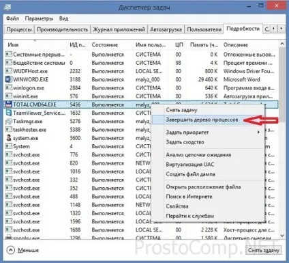Click the Taskmgr.exe process icon
Image resolution: width=289 pixels, height=263 pixels.
coord(9,122)
